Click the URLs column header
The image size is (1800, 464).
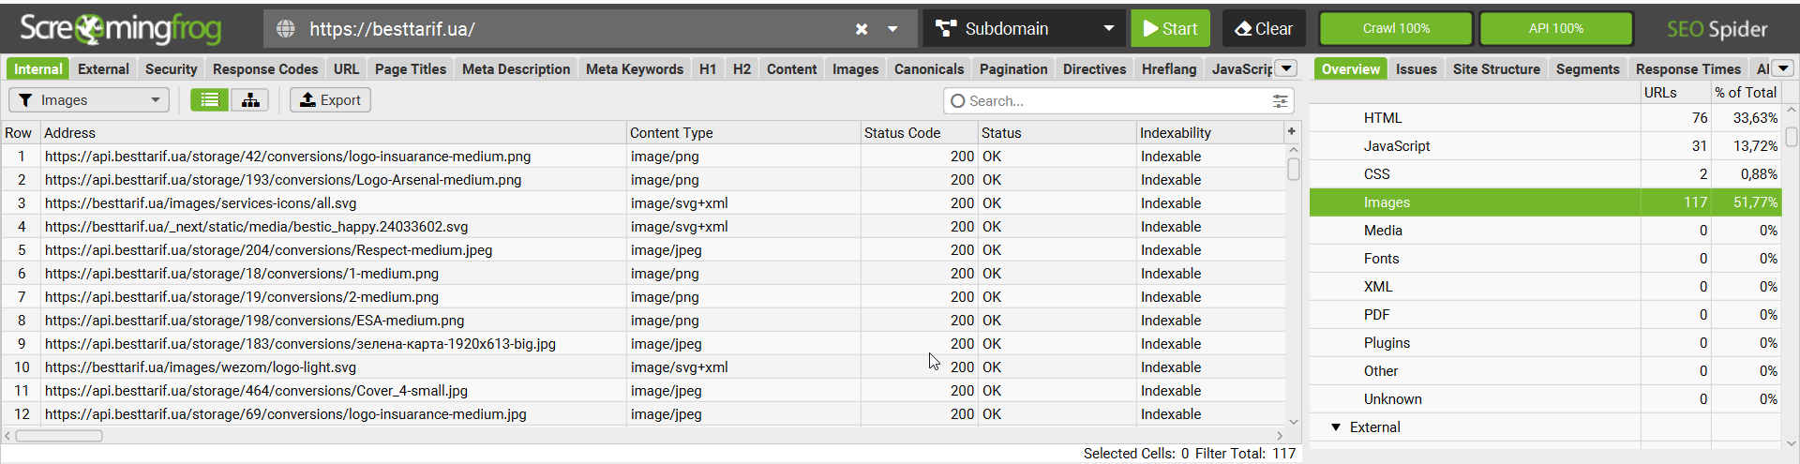tap(1675, 92)
